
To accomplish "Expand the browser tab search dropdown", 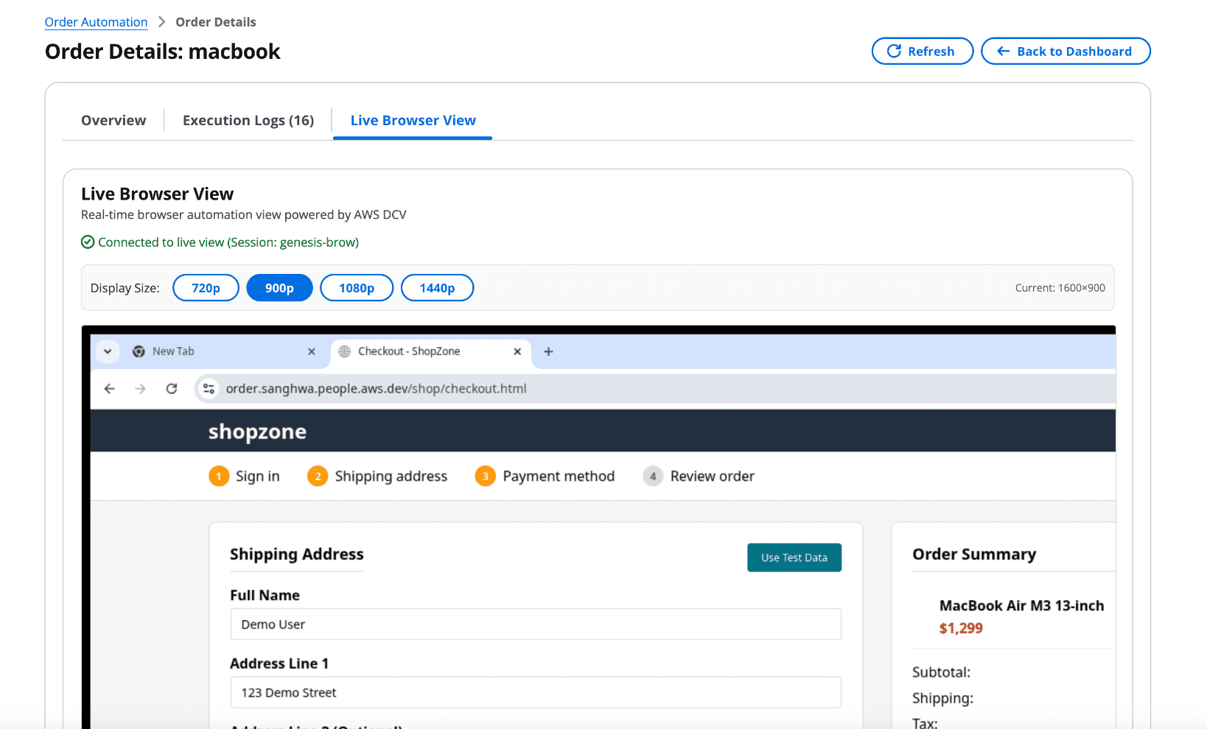I will pos(108,352).
